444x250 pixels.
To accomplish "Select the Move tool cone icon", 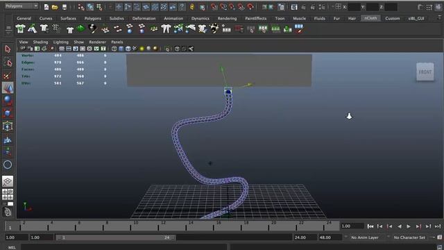I will 8,88.
